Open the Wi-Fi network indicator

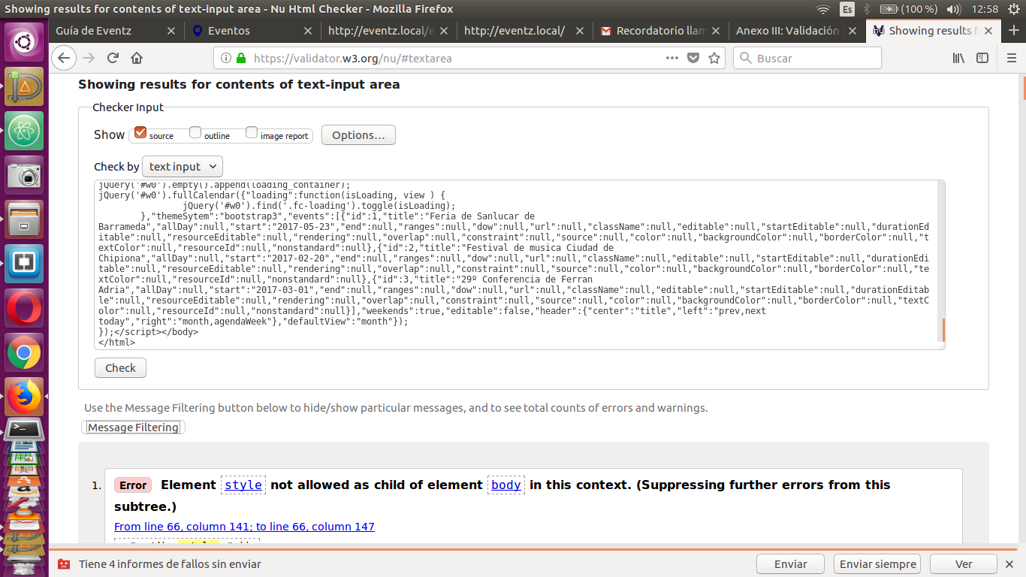[823, 9]
